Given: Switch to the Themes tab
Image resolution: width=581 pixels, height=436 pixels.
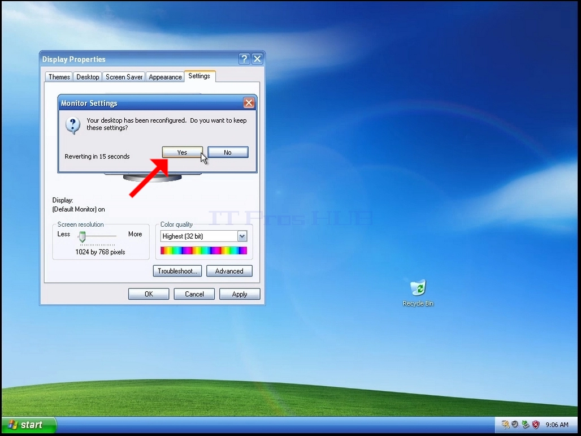Looking at the screenshot, I should 59,77.
